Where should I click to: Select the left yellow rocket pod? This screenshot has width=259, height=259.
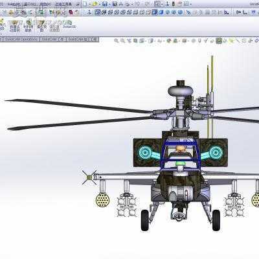(x=102, y=199)
